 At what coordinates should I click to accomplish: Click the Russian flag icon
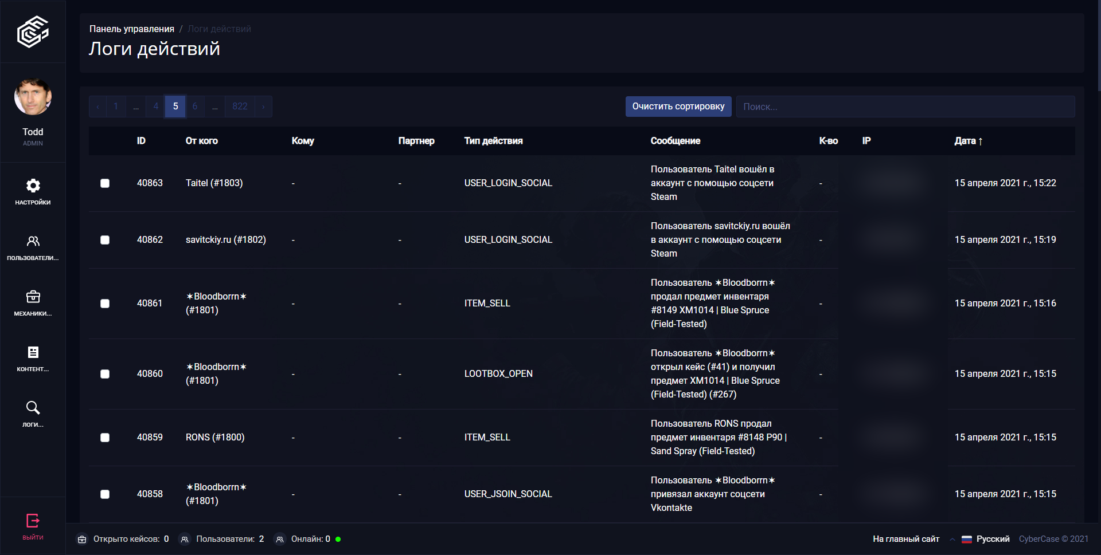click(x=967, y=539)
